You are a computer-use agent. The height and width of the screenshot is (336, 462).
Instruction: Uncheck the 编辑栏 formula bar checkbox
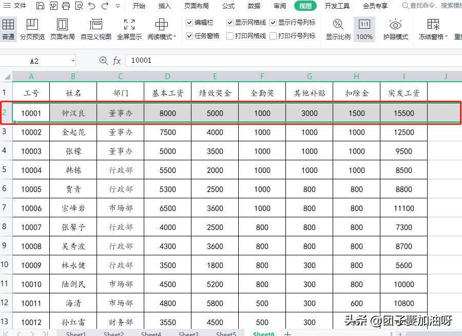click(x=189, y=23)
